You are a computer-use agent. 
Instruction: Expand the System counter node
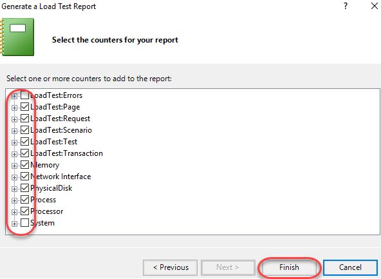pyautogui.click(x=14, y=224)
